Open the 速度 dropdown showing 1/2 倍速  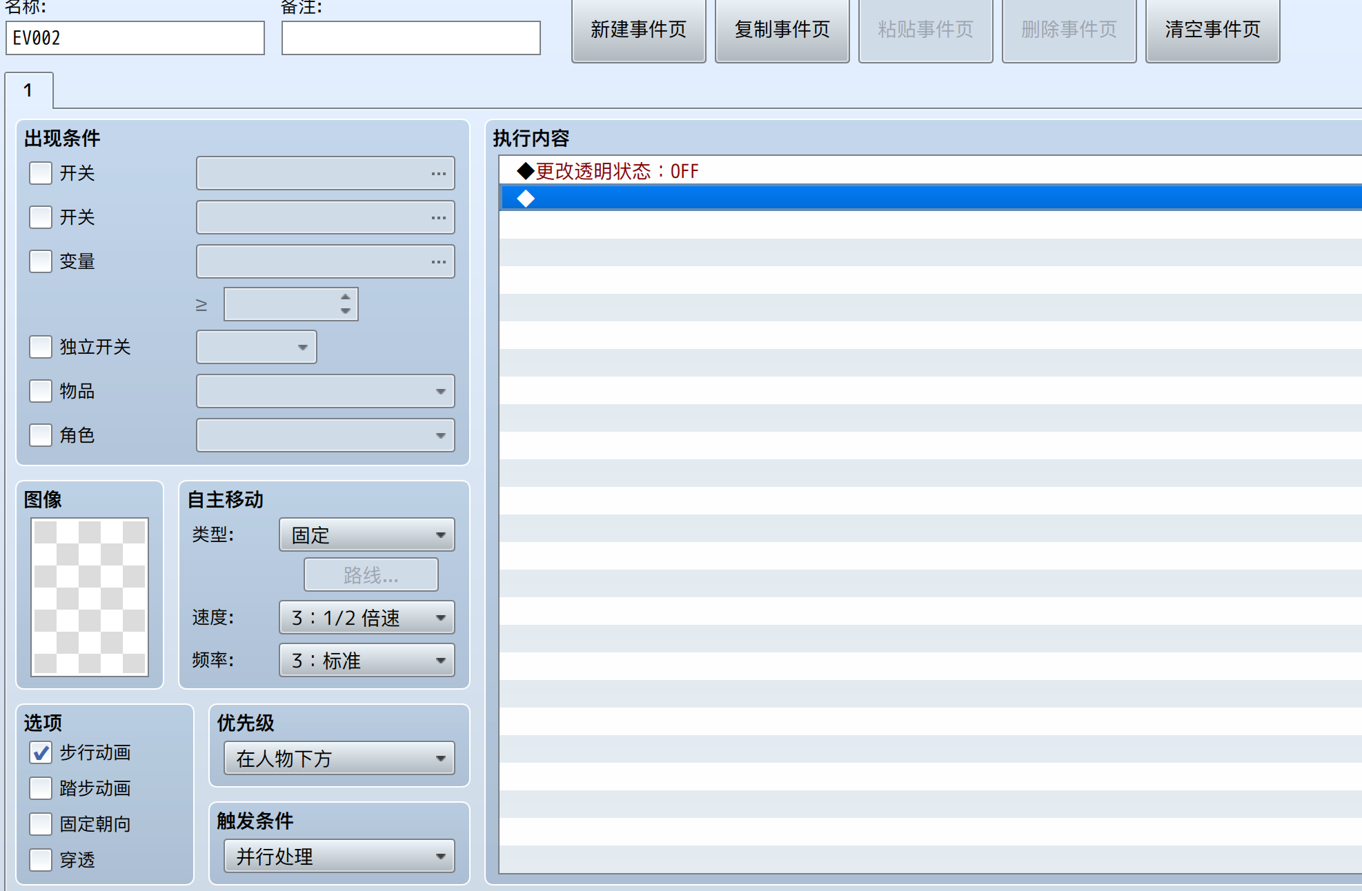(367, 617)
